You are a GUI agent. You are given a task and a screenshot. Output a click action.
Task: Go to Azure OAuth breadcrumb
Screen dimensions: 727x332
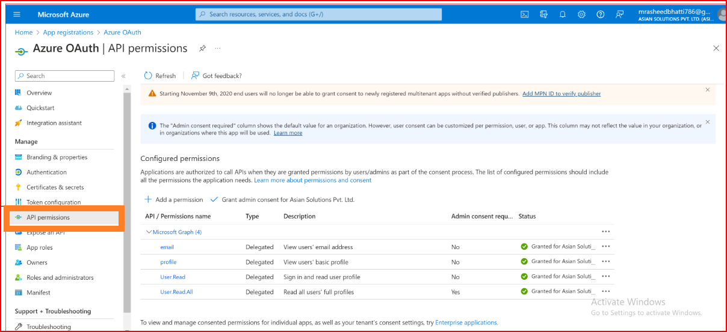click(122, 32)
